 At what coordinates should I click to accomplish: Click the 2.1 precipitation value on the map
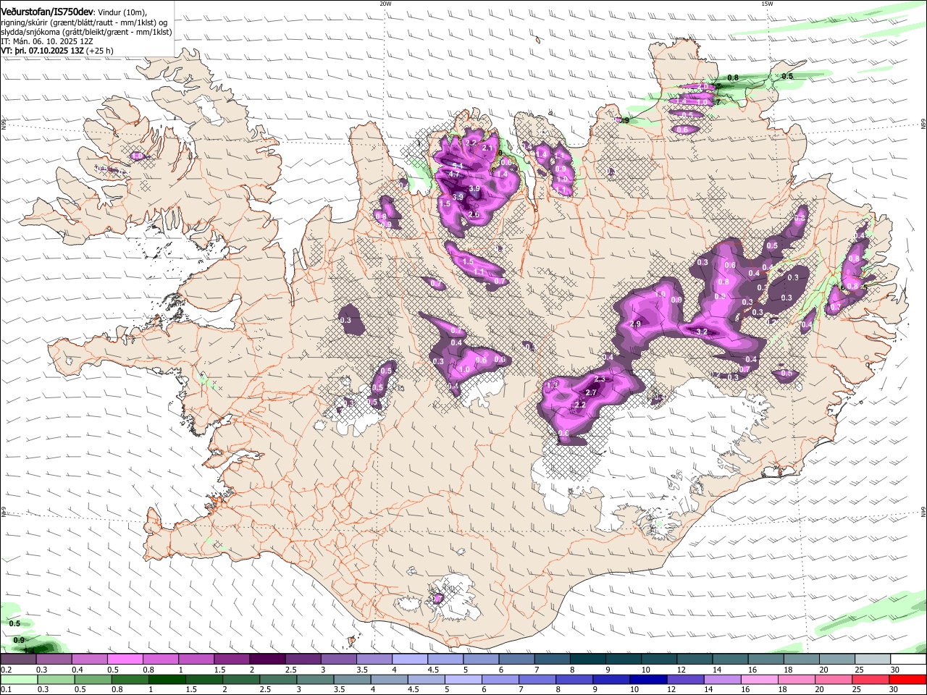487,148
